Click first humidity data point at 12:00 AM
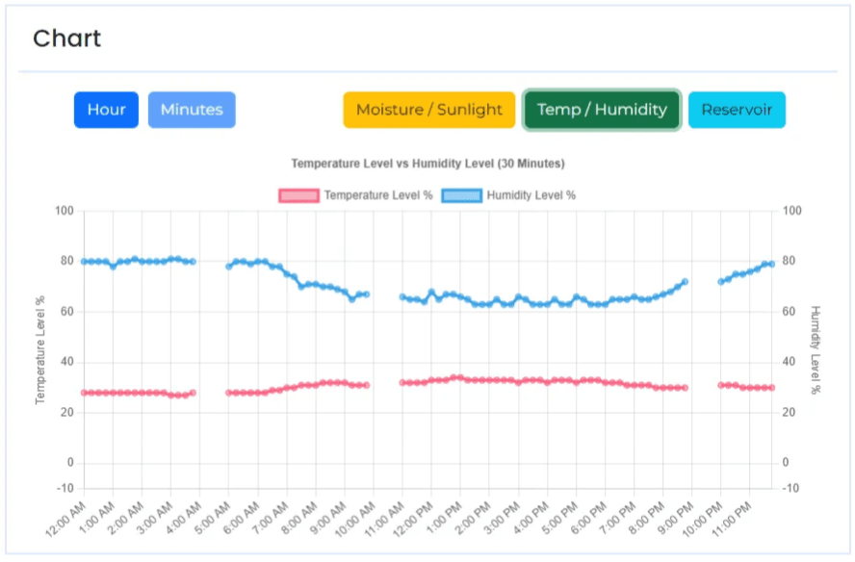 coord(84,262)
